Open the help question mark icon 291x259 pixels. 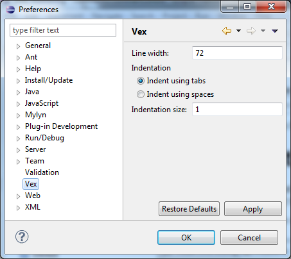[22, 237]
